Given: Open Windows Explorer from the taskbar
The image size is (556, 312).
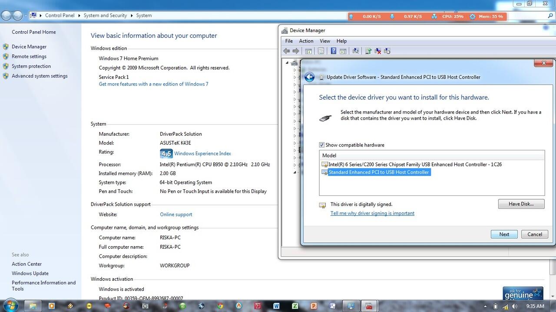Looking at the screenshot, I should point(32,305).
